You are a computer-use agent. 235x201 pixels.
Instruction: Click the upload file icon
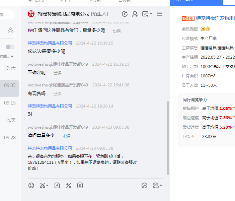click(x=57, y=185)
